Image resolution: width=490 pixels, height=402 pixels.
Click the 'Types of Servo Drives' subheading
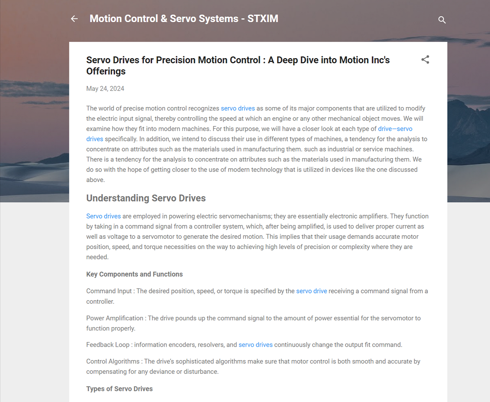point(119,389)
